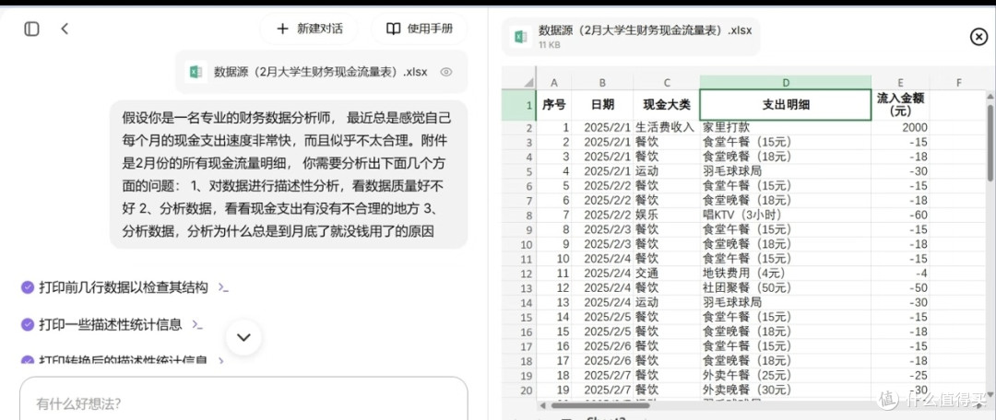Click the -50 amount cell
Viewport: 996px width, 420px height.
click(x=900, y=288)
